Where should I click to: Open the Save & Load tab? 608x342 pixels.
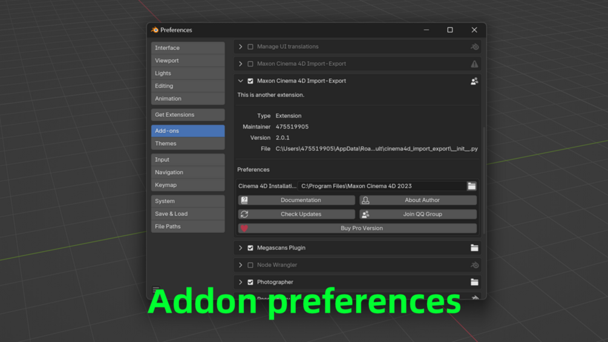tap(188, 214)
